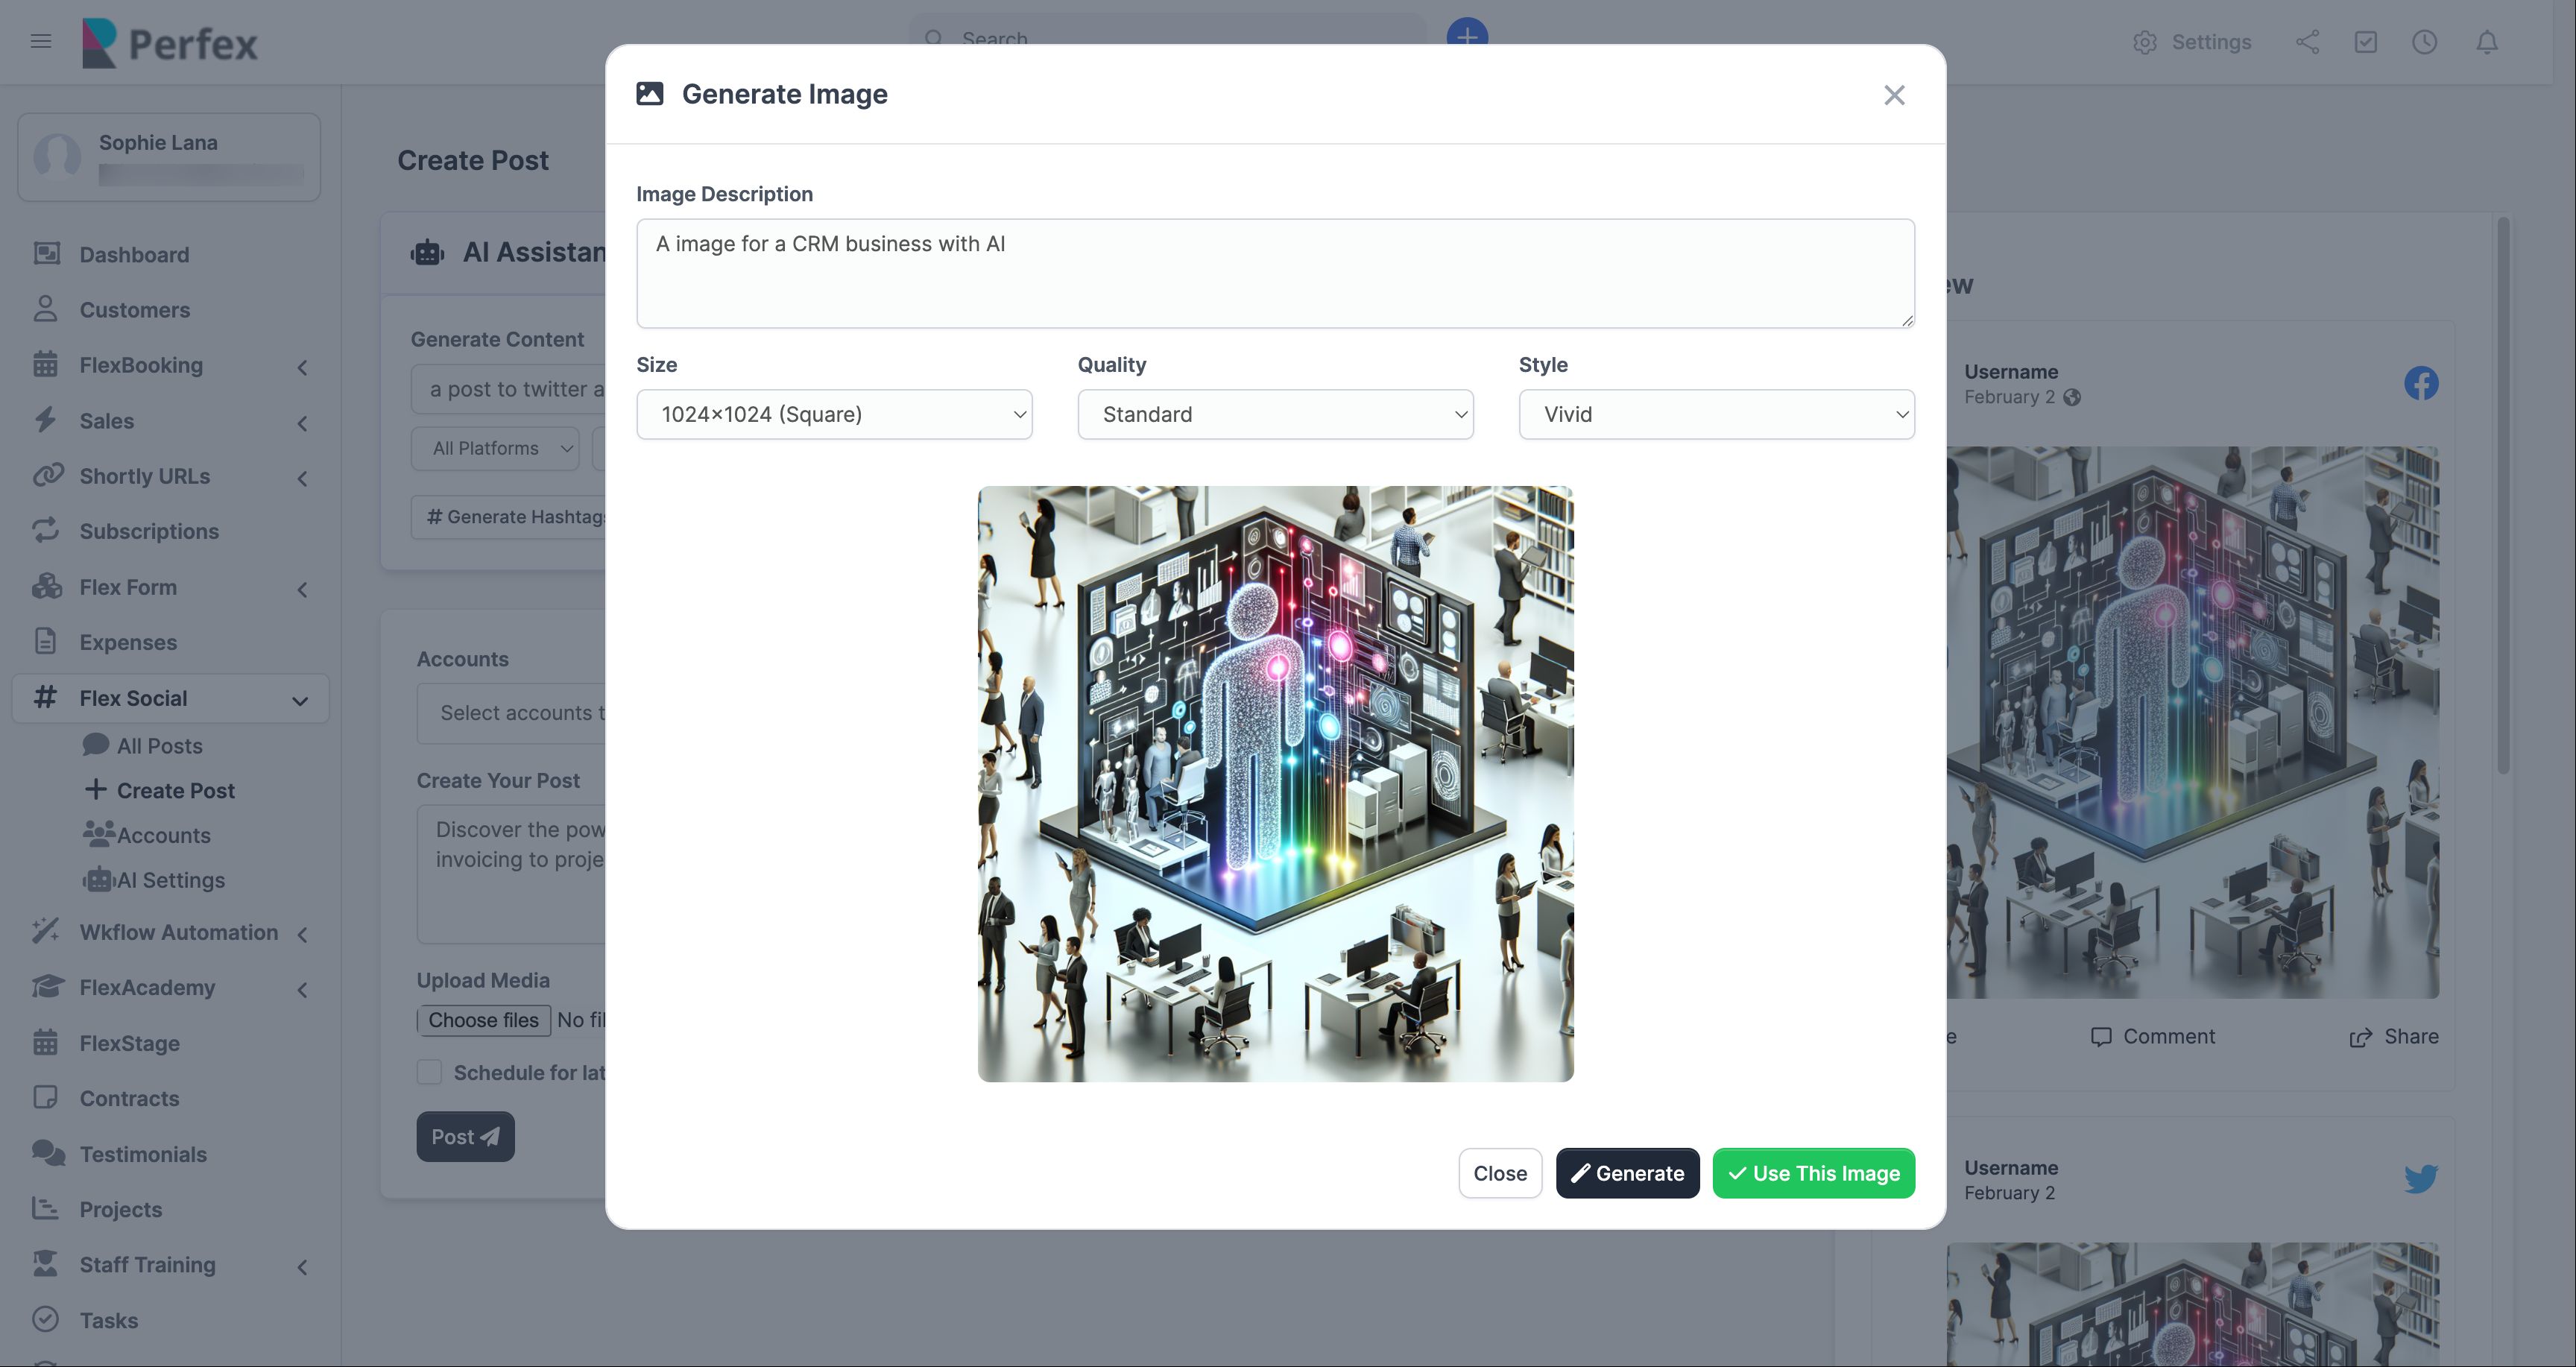The height and width of the screenshot is (1367, 2576).
Task: Click the Image Description text area
Action: (1275, 273)
